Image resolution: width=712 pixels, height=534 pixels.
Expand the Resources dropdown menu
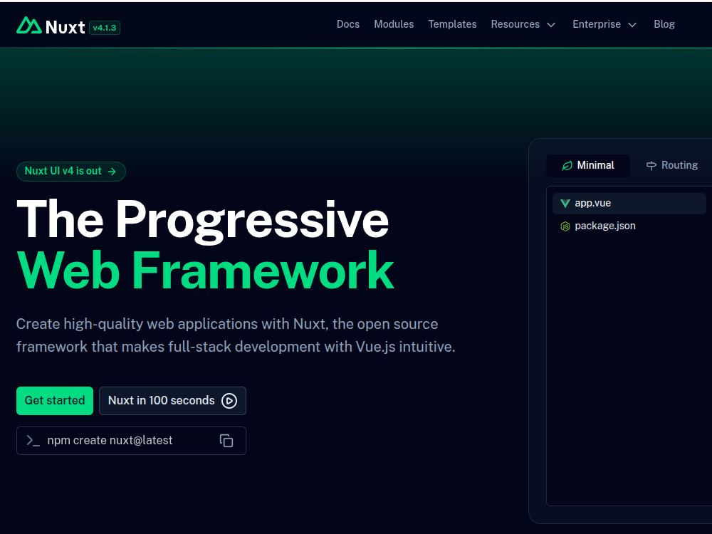[x=523, y=24]
